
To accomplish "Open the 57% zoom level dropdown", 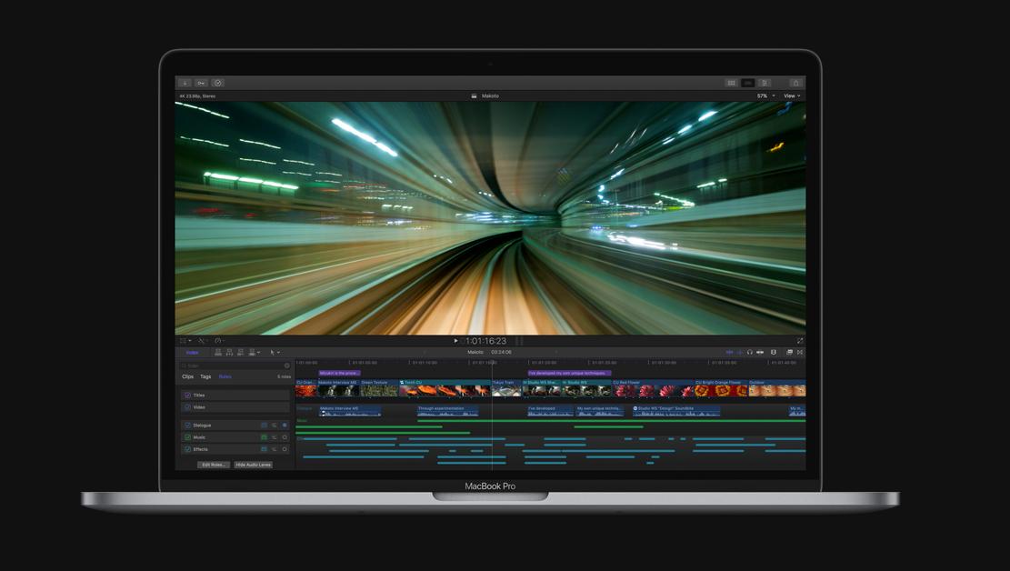I will (765, 96).
